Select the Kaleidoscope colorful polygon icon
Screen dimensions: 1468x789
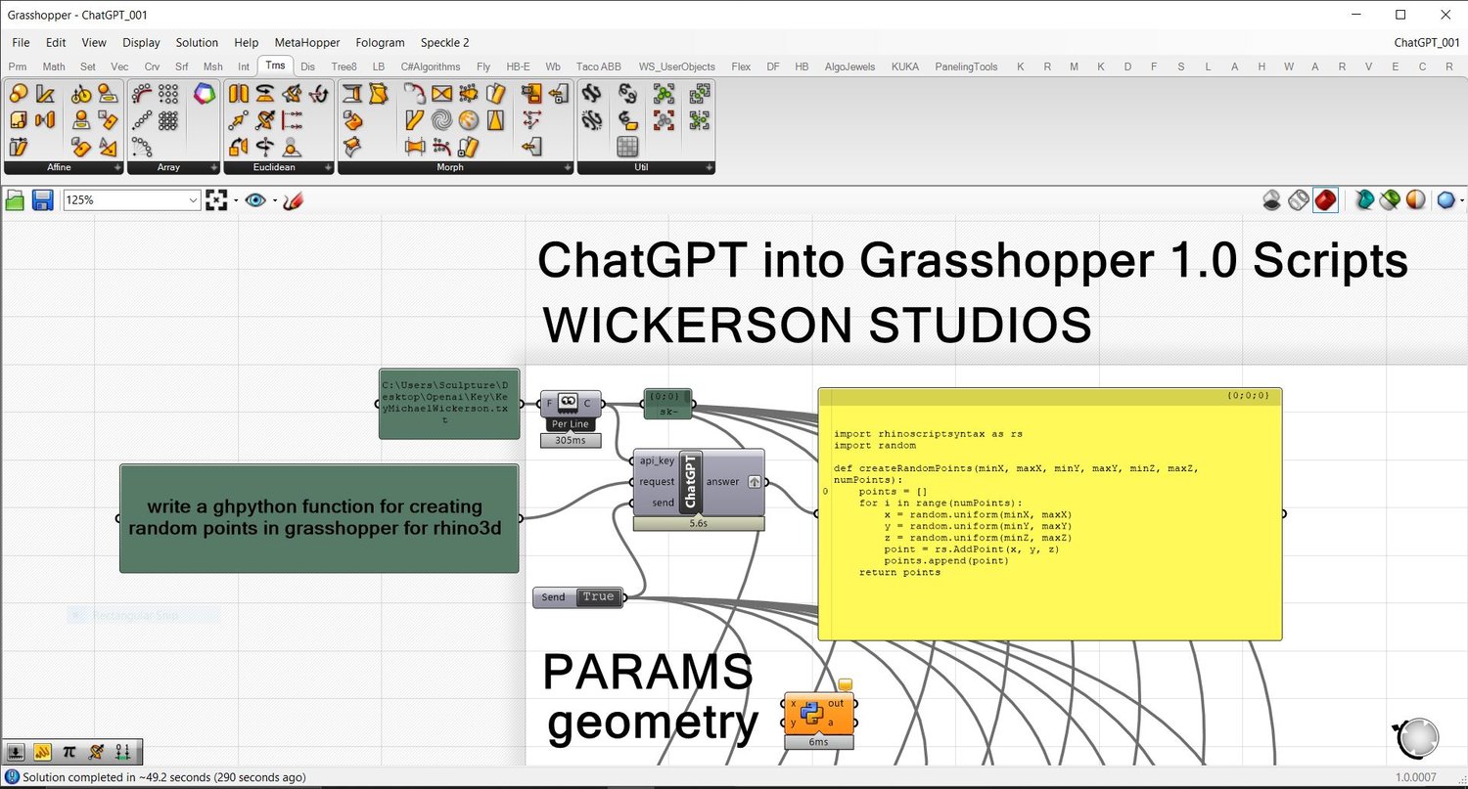coord(205,95)
